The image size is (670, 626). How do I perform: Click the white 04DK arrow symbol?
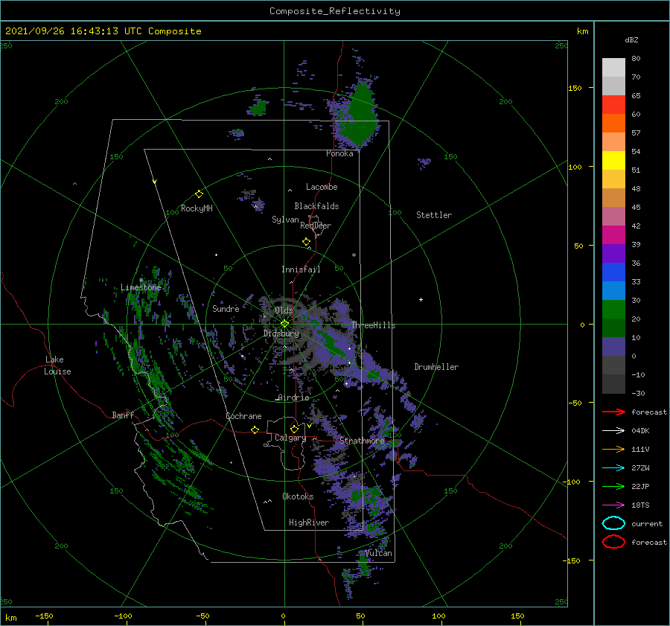click(x=613, y=430)
